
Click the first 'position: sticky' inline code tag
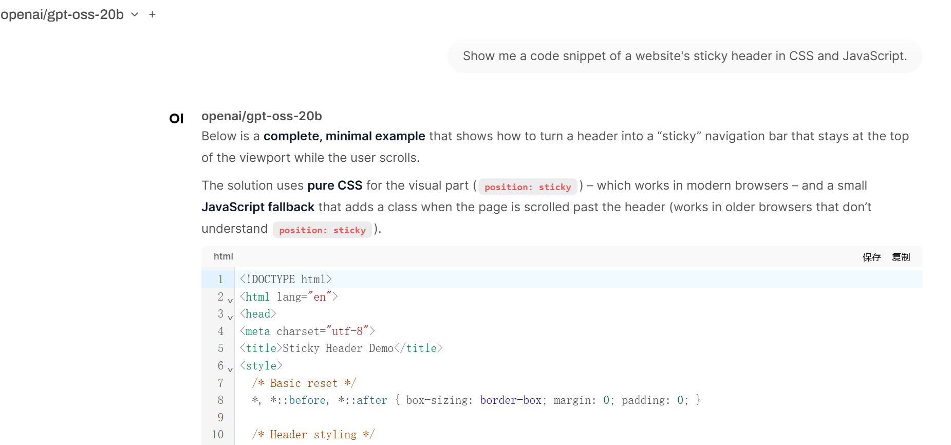[528, 187]
